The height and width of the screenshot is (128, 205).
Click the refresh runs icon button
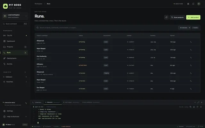(x=166, y=17)
